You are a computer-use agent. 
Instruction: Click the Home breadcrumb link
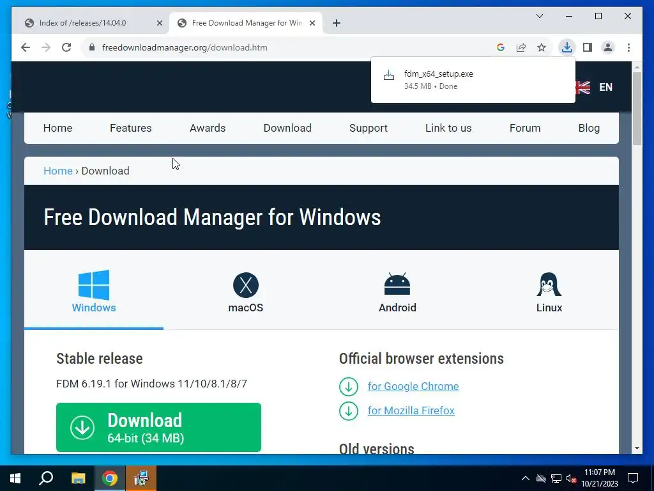click(x=58, y=171)
